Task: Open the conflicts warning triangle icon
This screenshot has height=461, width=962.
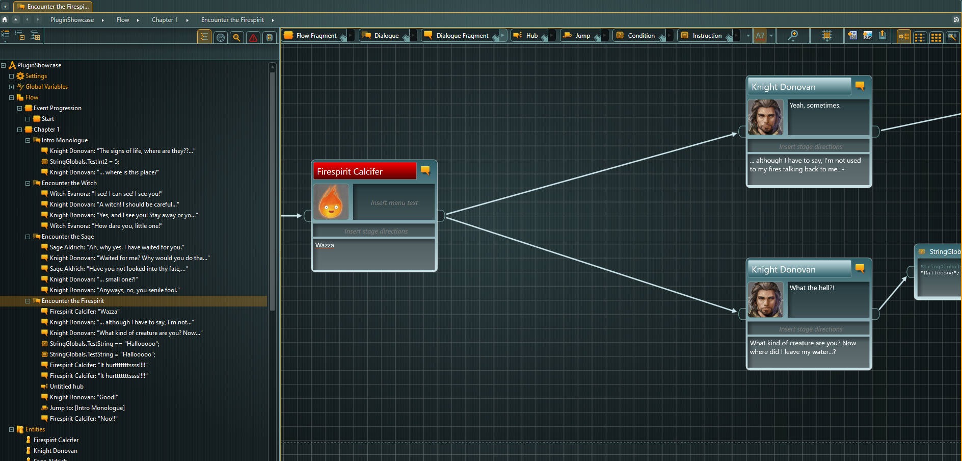Action: [253, 37]
